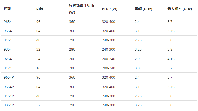
Task: Click the 4.15 max frequency value
Action: tap(171, 59)
